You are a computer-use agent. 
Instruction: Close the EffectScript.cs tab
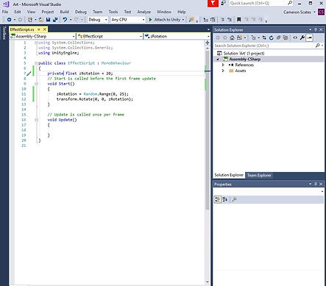tap(44, 29)
